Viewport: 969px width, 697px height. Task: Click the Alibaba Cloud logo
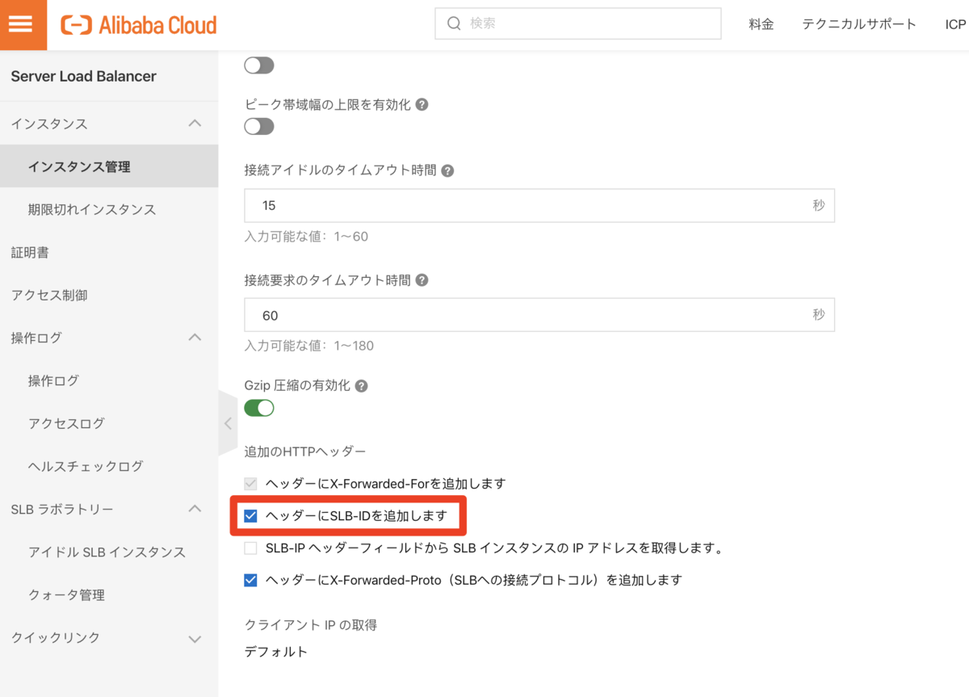139,25
